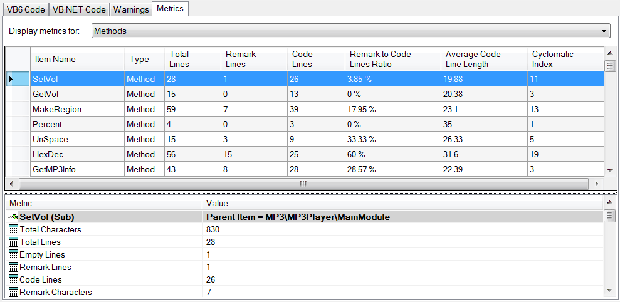The width and height of the screenshot is (620, 302).
Task: Click the Metric column header in details pane
Action: [104, 203]
